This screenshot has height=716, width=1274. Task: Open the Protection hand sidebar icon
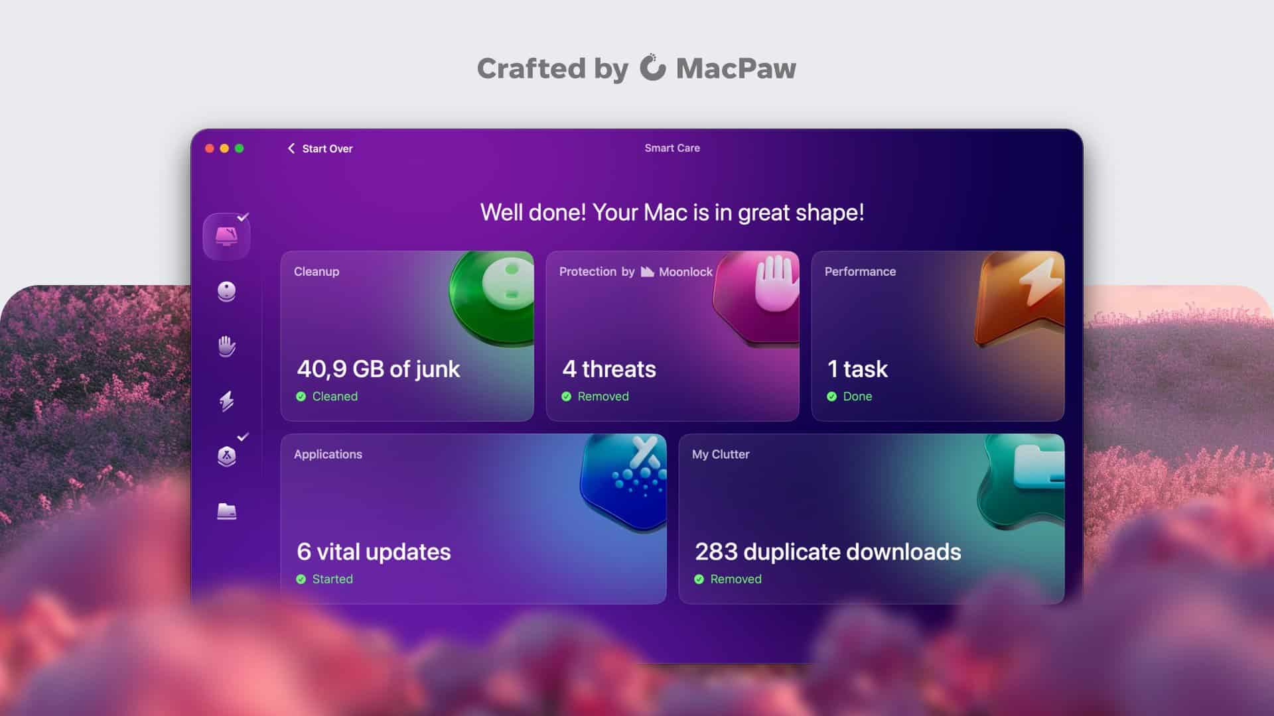[226, 346]
